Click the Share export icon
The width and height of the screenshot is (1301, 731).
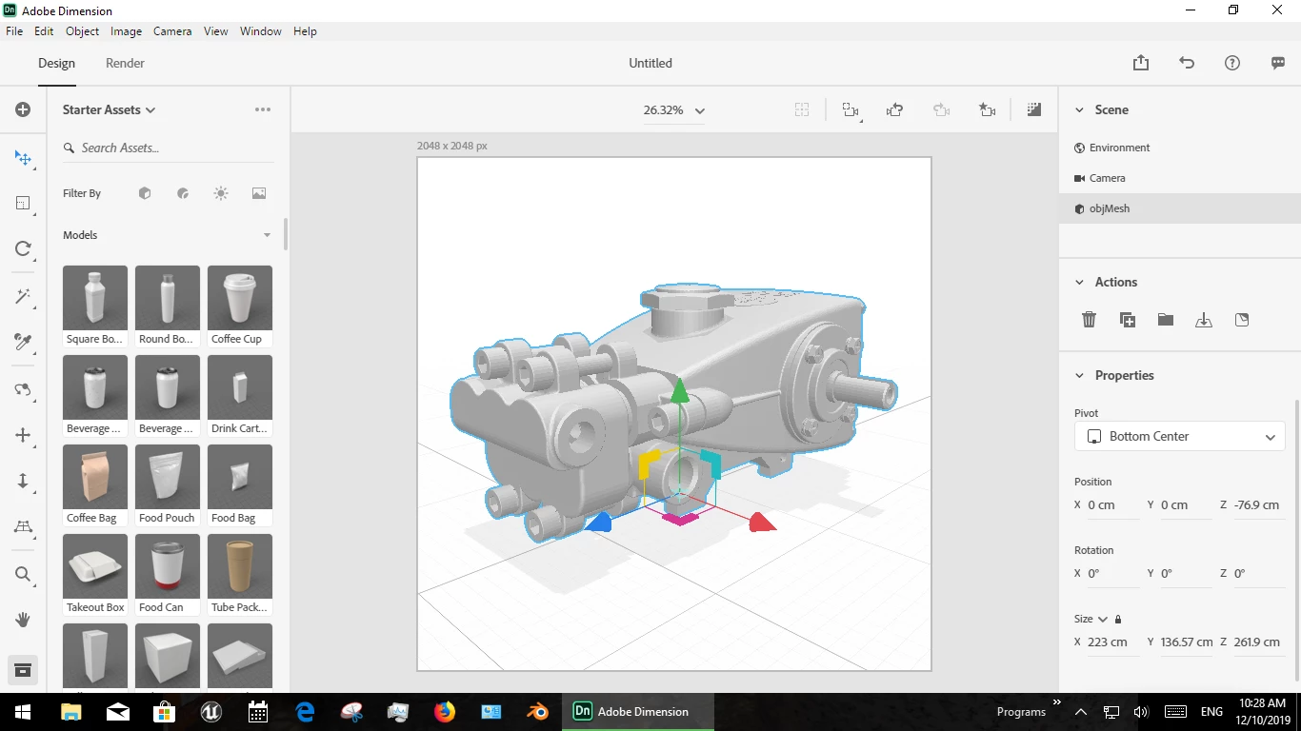point(1141,63)
